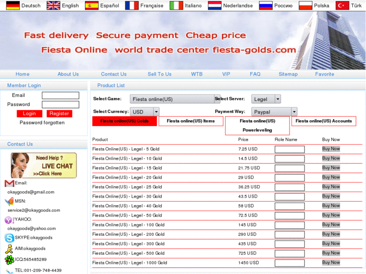The width and height of the screenshot is (366, 274).
Task: Buy Now for Legel 50 Gold
Action: [x=331, y=215]
